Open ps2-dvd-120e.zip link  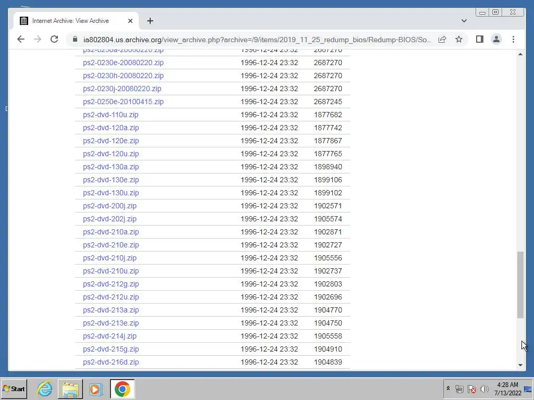click(x=111, y=141)
